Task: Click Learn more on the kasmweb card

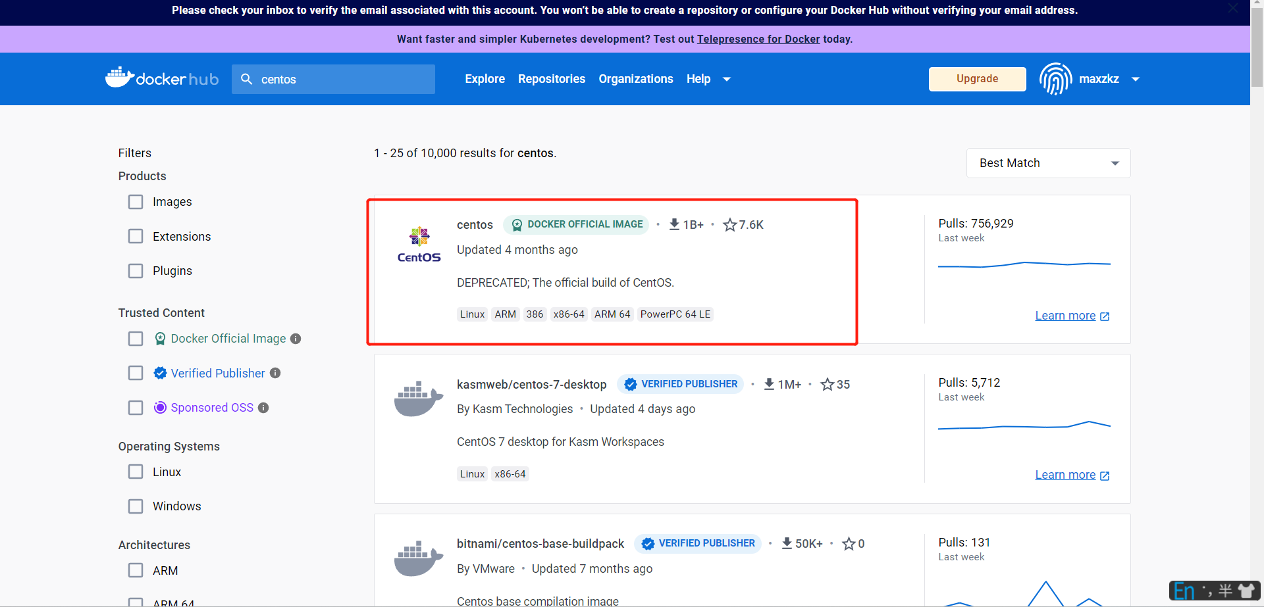Action: pyautogui.click(x=1065, y=475)
